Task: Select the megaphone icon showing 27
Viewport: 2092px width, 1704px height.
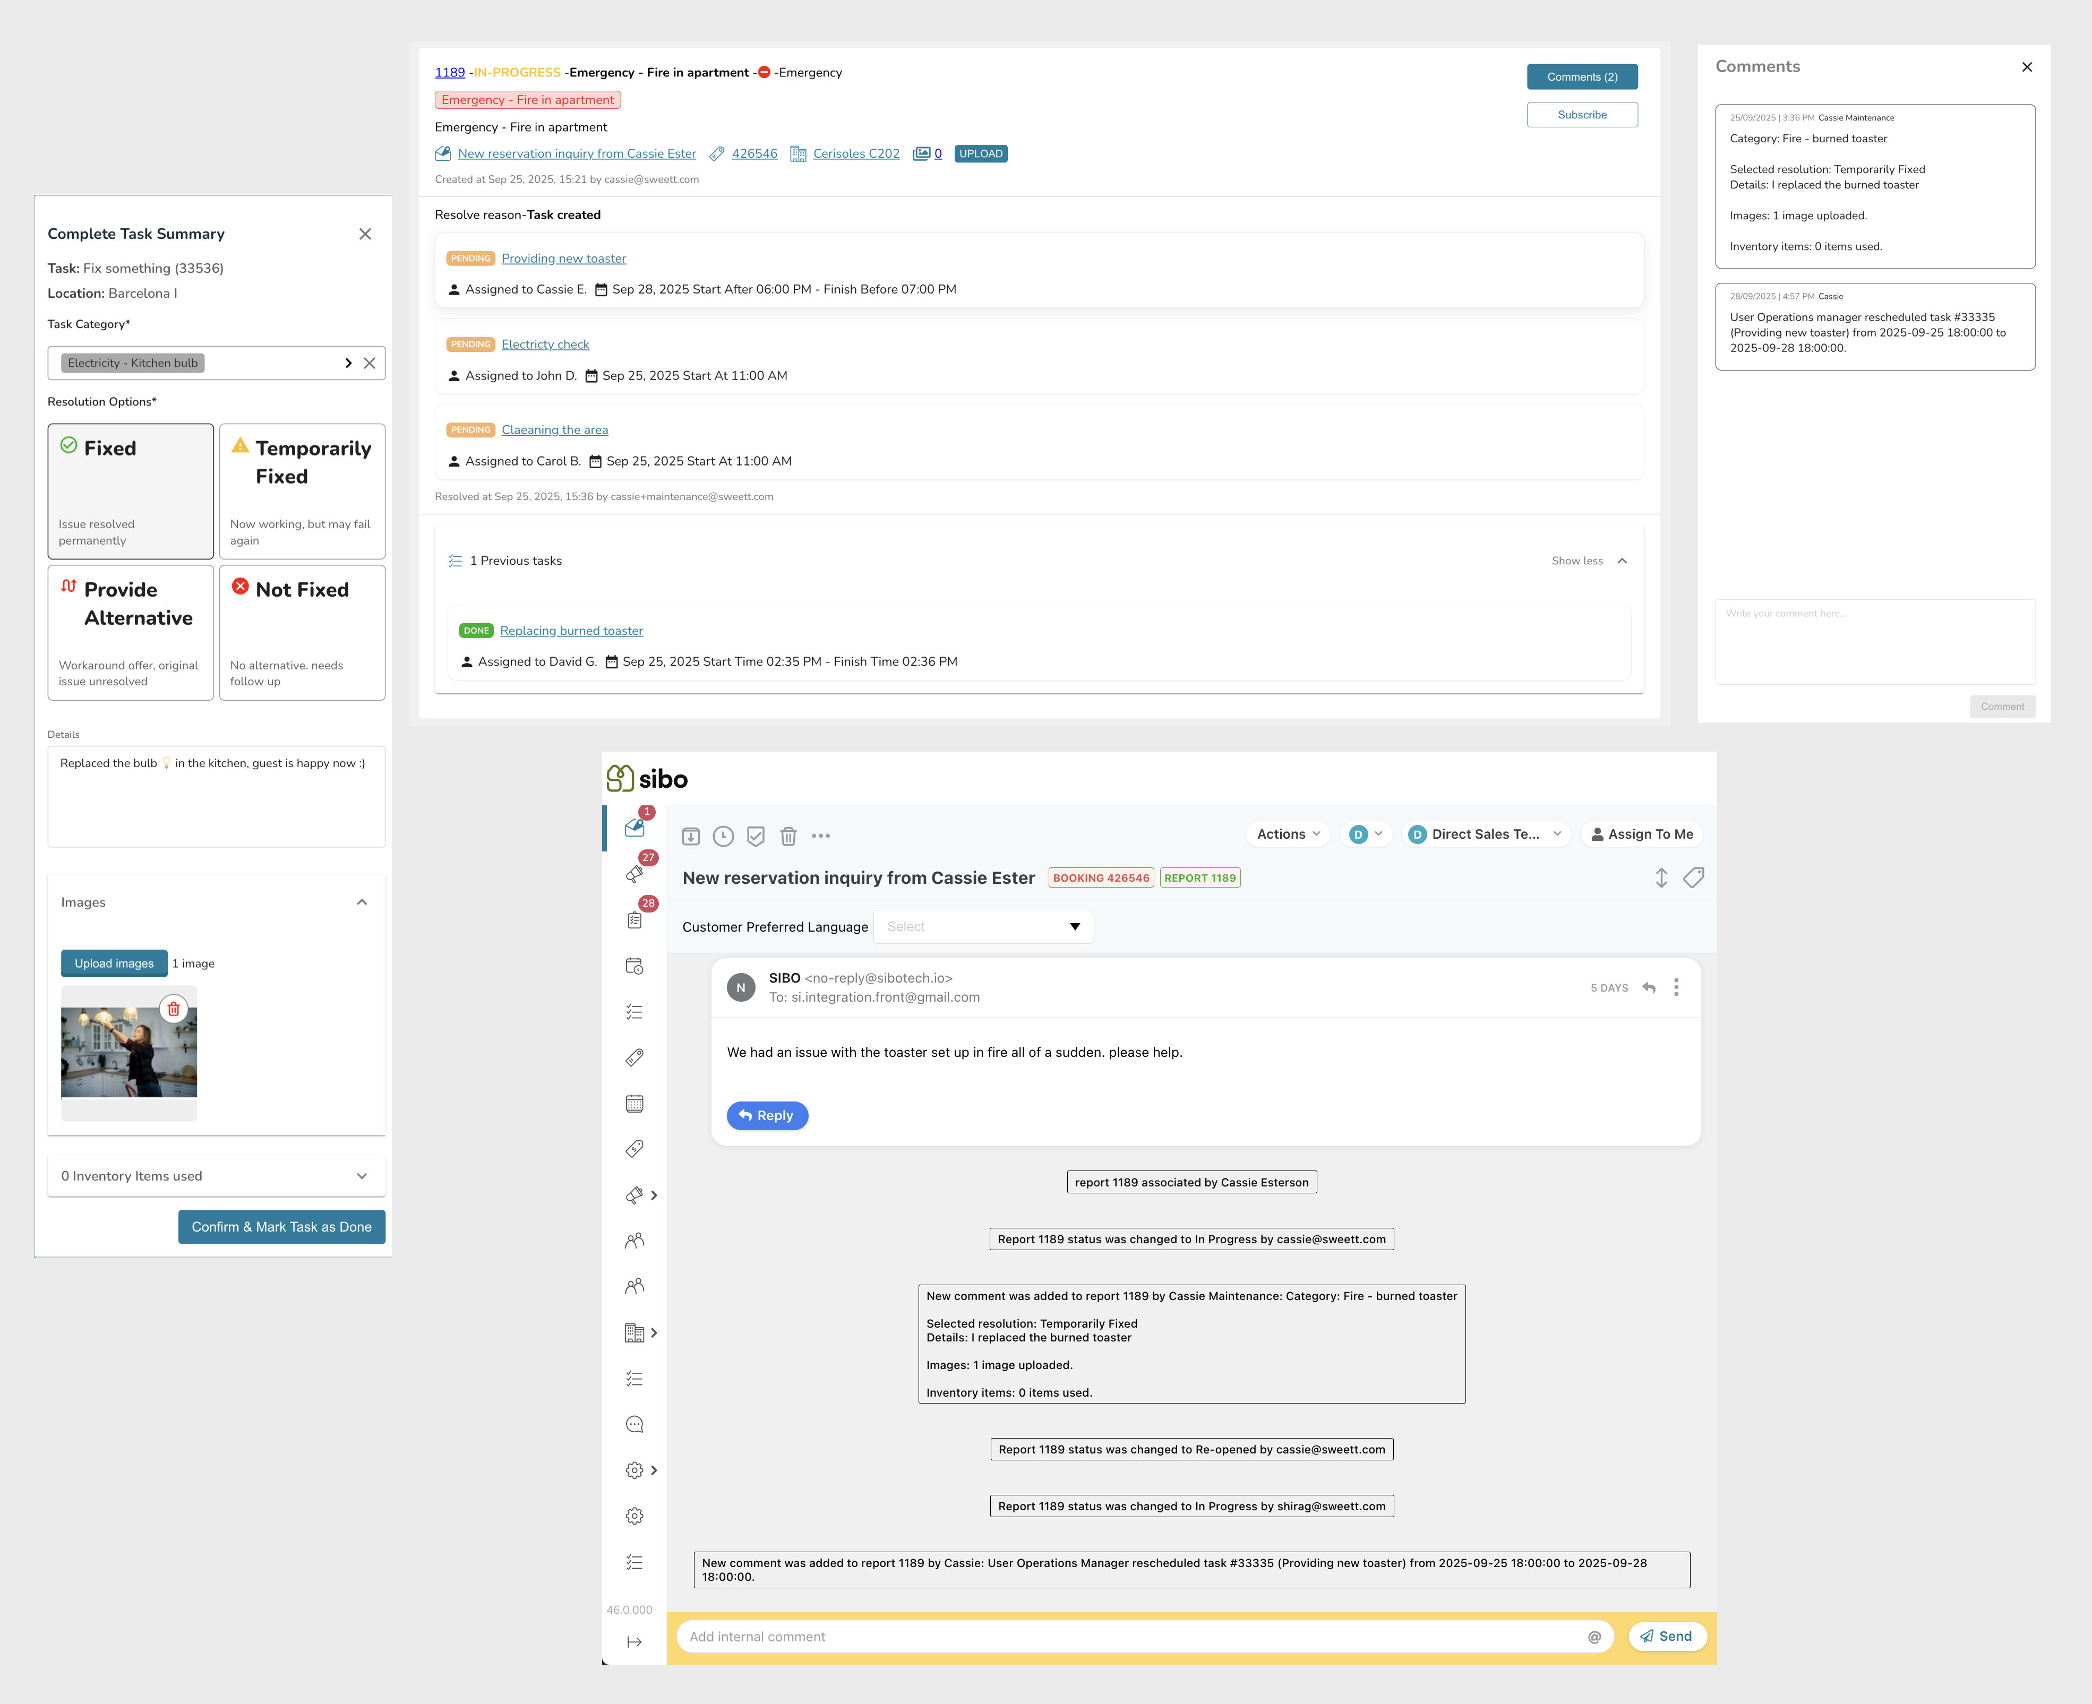Action: point(634,875)
